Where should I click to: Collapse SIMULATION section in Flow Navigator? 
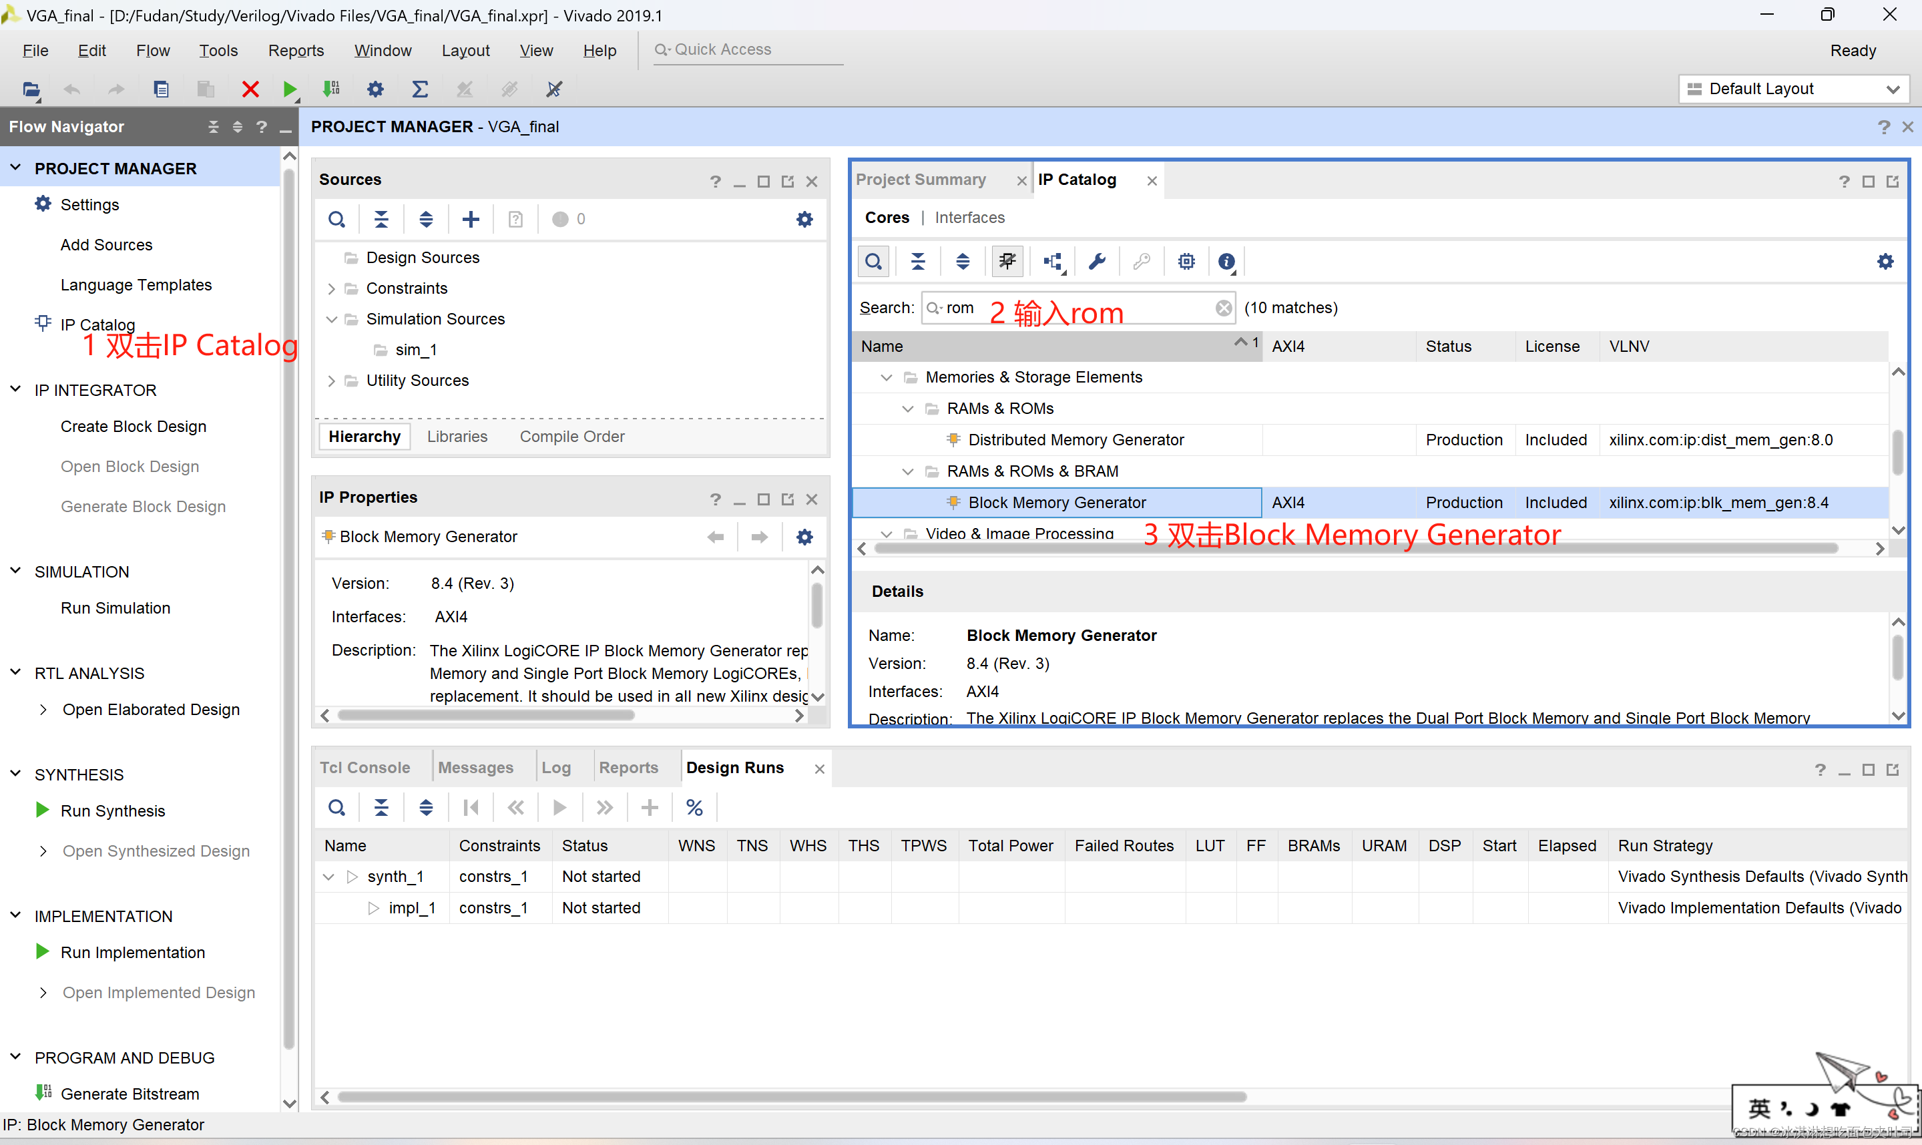coord(15,571)
